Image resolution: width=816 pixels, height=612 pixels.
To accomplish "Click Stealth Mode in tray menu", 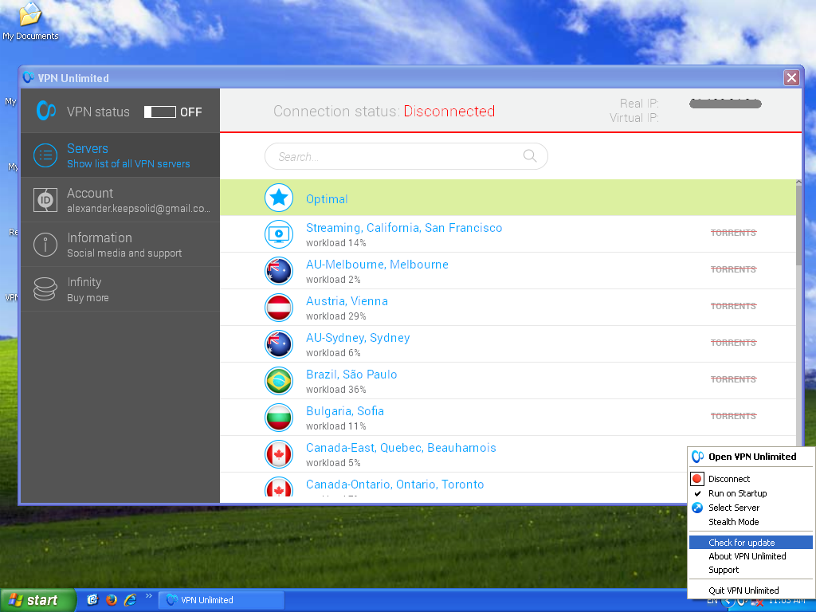I will pyautogui.click(x=751, y=522).
